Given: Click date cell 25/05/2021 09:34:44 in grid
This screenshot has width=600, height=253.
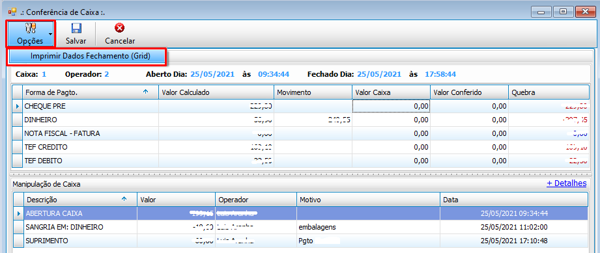Looking at the screenshot, I should click(514, 213).
